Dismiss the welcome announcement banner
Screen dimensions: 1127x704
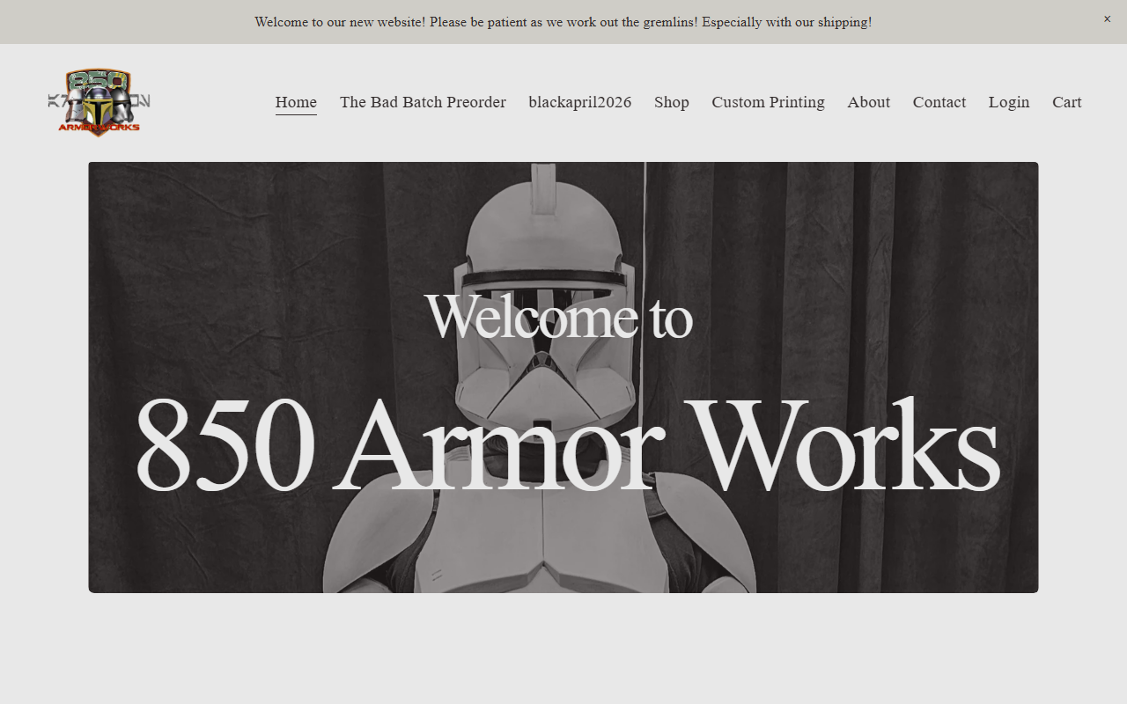(1107, 19)
